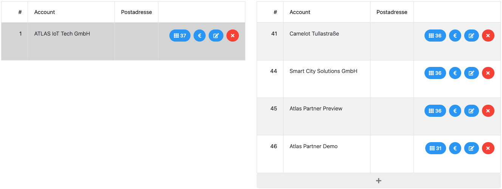This screenshot has width=502, height=189.
Task: Delete the Atlas Partner Demo account
Action: (488, 148)
